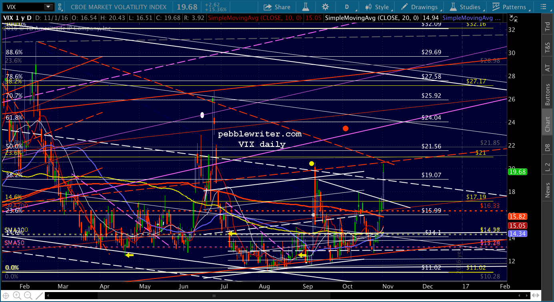
Task: Click the 29.69 Fibonacci price label
Action: pos(432,52)
